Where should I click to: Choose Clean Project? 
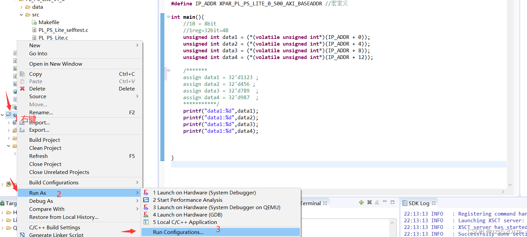[x=80, y=148]
